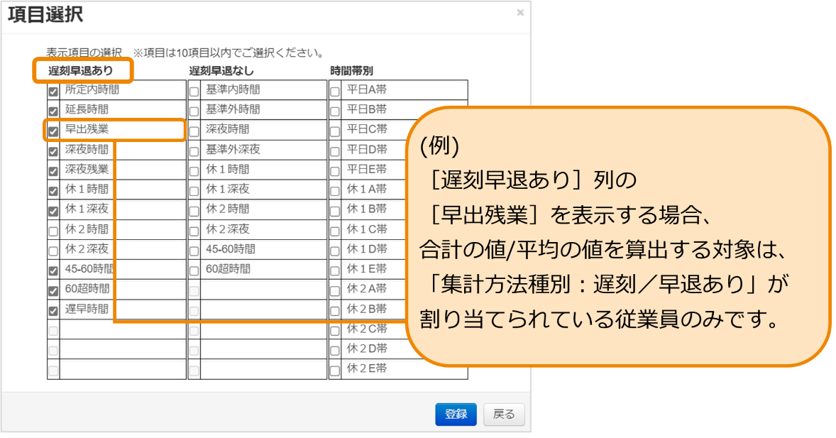Uncheck 所定内時間 in 遅刻早退あり column
836x438 pixels.
pyautogui.click(x=52, y=89)
